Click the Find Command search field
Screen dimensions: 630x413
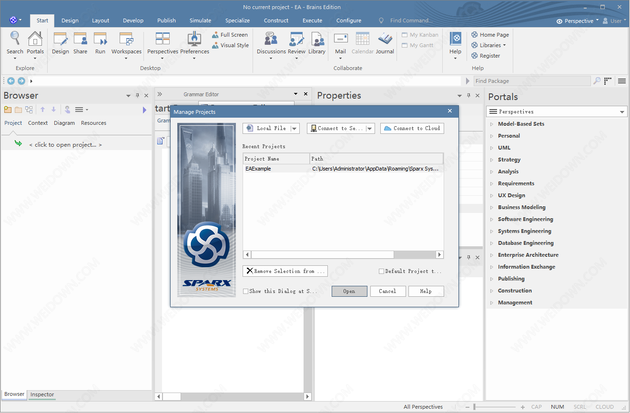pyautogui.click(x=411, y=20)
